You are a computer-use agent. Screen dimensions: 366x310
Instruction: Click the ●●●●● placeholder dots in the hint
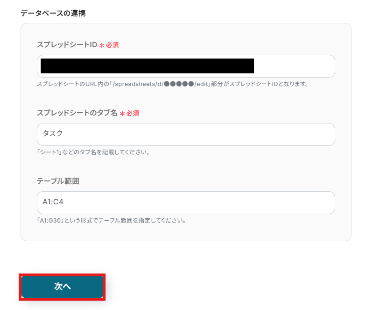coord(179,84)
